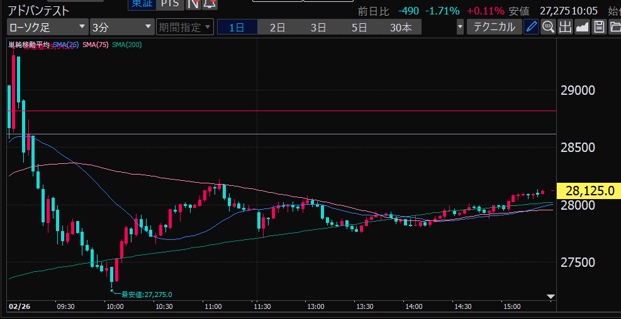Click the open folder icon

(x=615, y=27)
